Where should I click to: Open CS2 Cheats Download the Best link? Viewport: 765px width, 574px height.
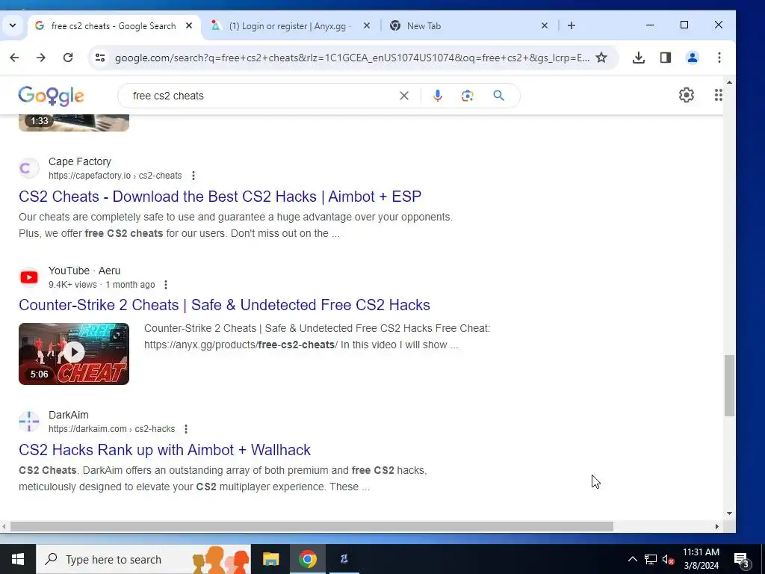coord(220,197)
